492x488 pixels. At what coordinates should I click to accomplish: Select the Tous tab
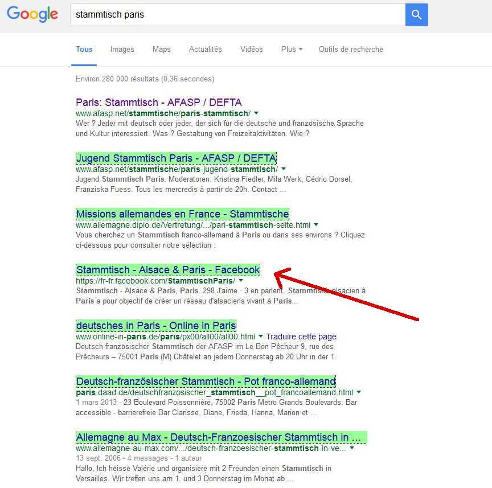point(84,50)
